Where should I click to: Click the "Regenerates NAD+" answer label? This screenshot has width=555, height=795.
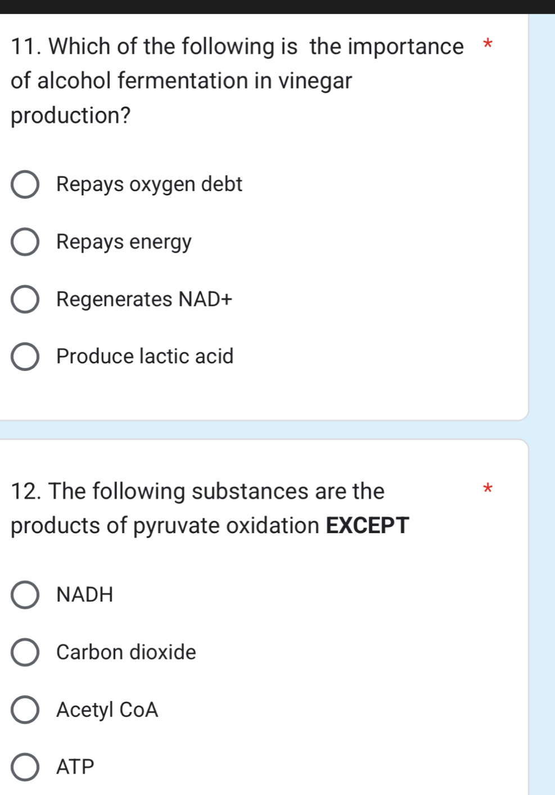(145, 300)
